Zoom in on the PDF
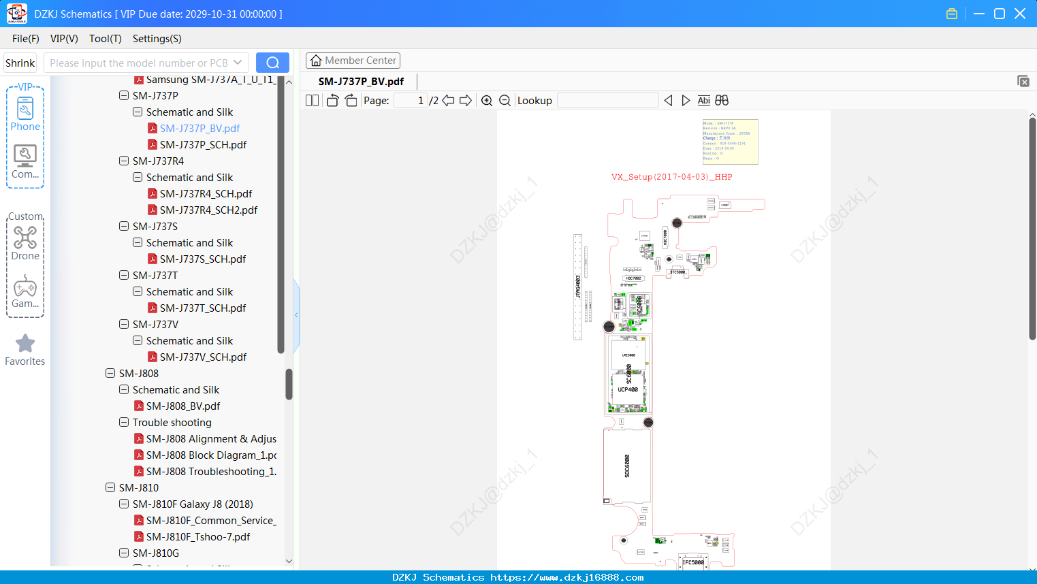Viewport: 1037px width, 584px height. tap(487, 100)
